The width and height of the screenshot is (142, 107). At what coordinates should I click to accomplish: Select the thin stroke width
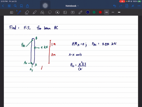click(x=113, y=12)
